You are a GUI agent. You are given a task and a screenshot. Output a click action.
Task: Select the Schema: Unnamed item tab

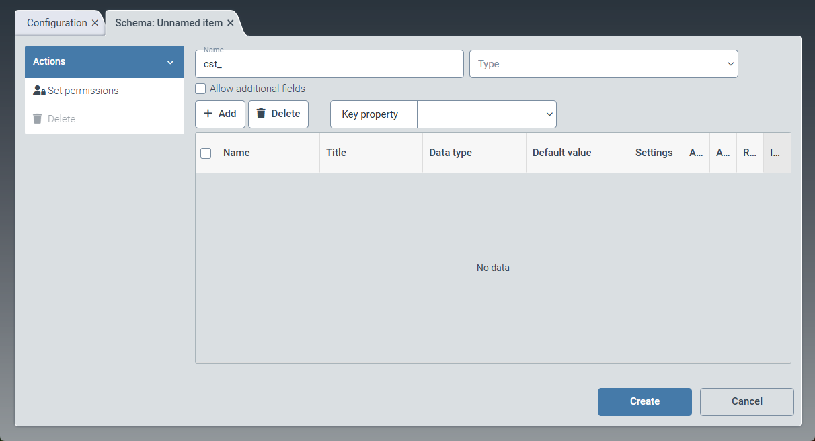coord(168,23)
